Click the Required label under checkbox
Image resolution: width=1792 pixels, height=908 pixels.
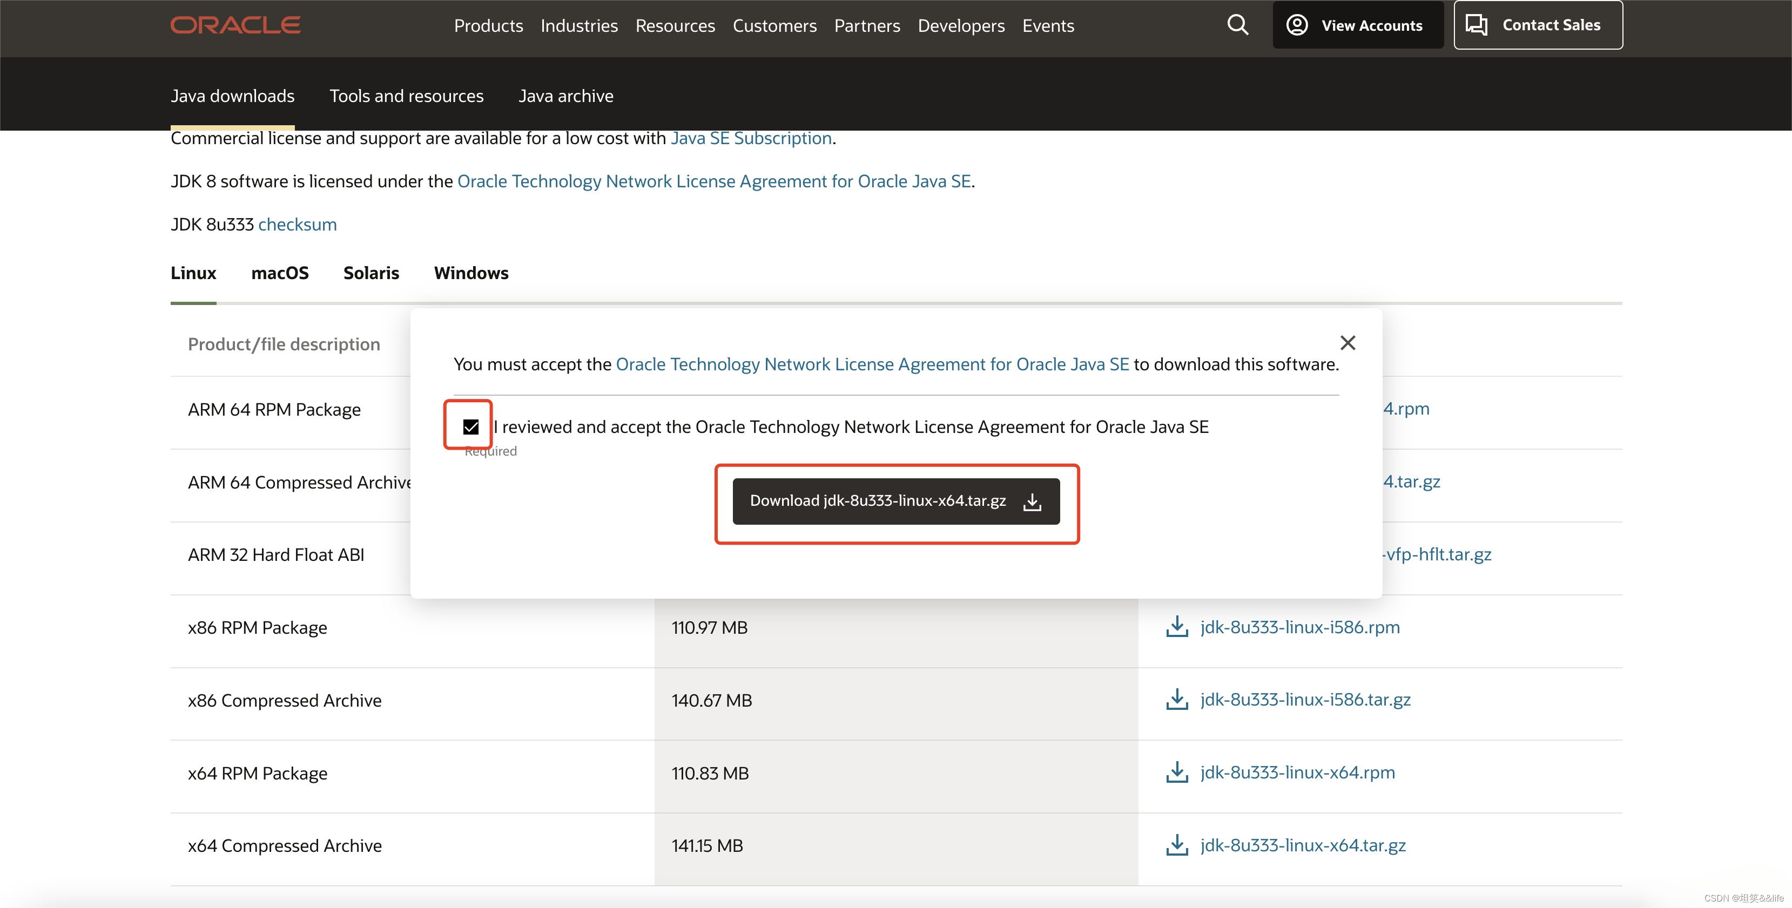click(x=490, y=451)
